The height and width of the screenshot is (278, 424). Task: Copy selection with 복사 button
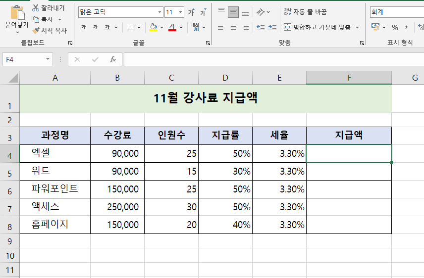(43, 19)
